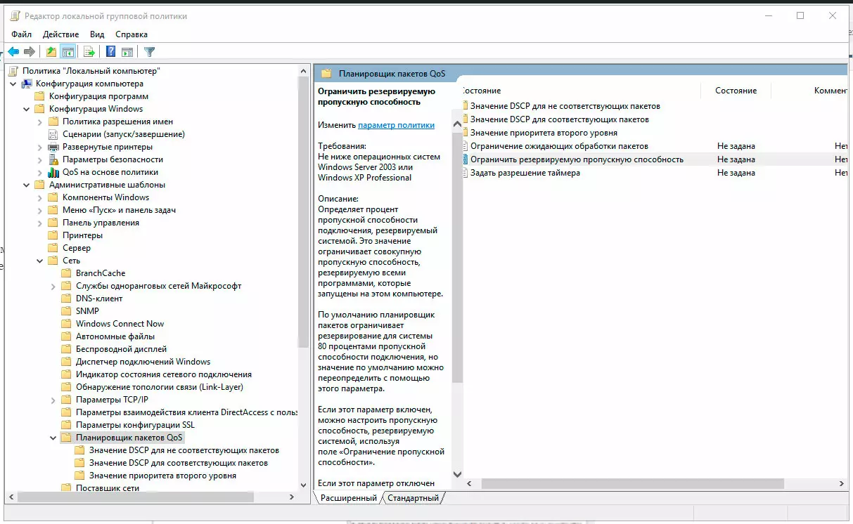
Task: Collapse the Планировщик пакетов QoS tree node
Action: click(53, 438)
